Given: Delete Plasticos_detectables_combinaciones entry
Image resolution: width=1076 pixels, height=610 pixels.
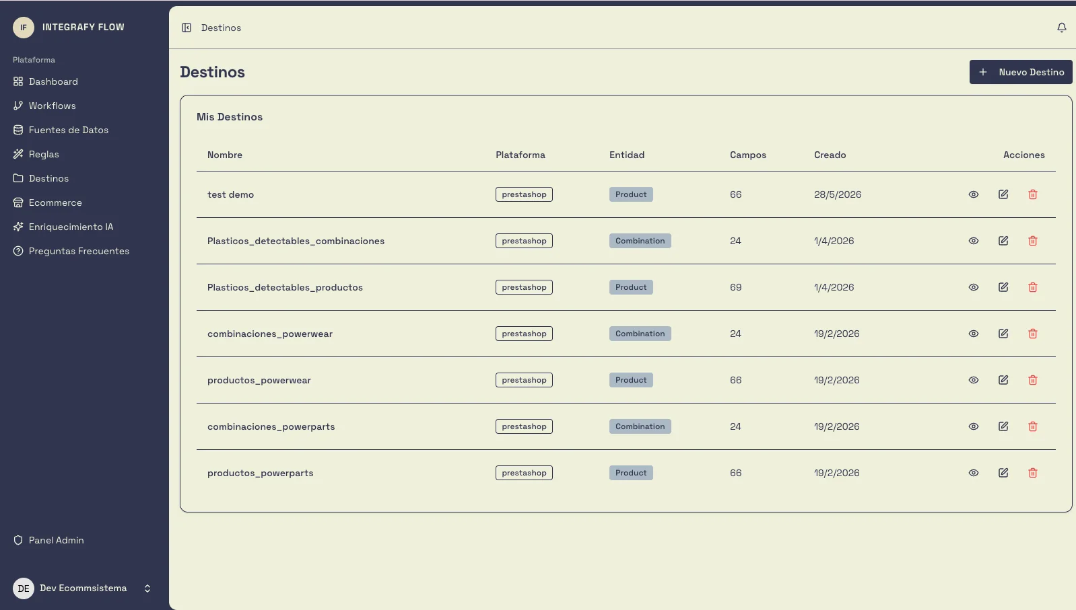Looking at the screenshot, I should [x=1033, y=241].
